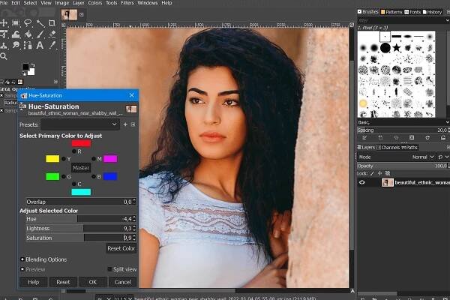The image size is (450, 300).
Task: Choose the Color Picker eyedropper tool
Action: [x=52, y=45]
